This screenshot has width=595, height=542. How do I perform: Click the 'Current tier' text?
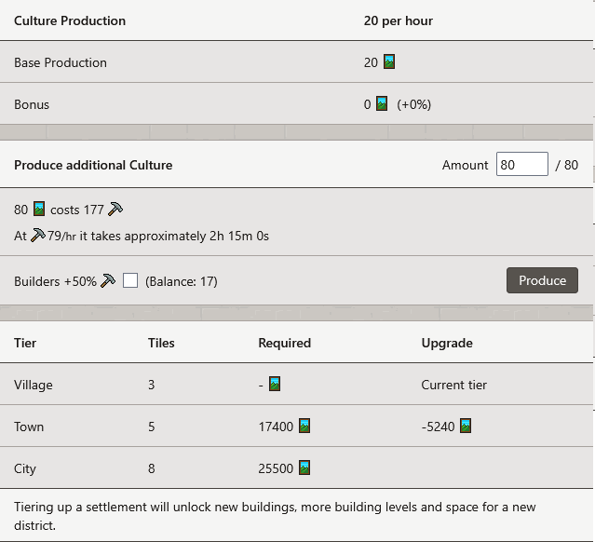453,384
